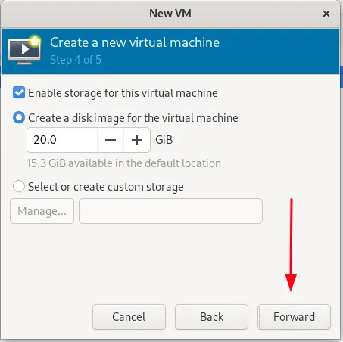Close the New VM dialog
This screenshot has width=343, height=342.
(x=326, y=14)
